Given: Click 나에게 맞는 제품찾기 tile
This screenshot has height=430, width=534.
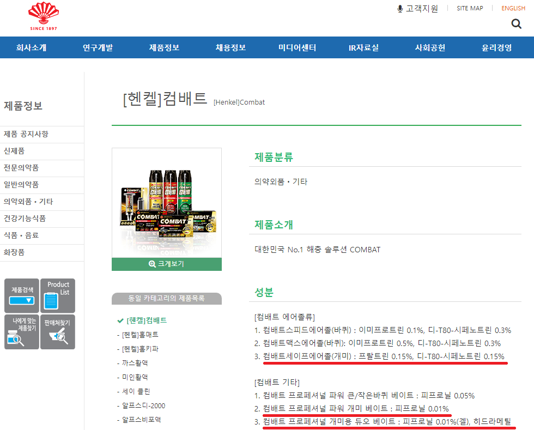Looking at the screenshot, I should [22, 332].
